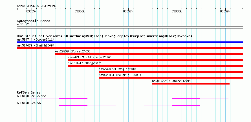Image resolution: width=251 pixels, height=122 pixels.
Task: Click the 83855k ruler label
Action: point(32,11)
